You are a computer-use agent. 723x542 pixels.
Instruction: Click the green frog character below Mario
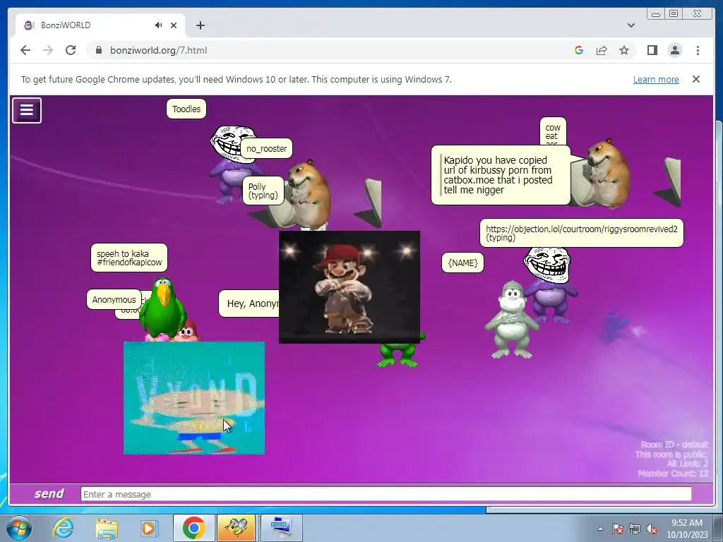(400, 355)
